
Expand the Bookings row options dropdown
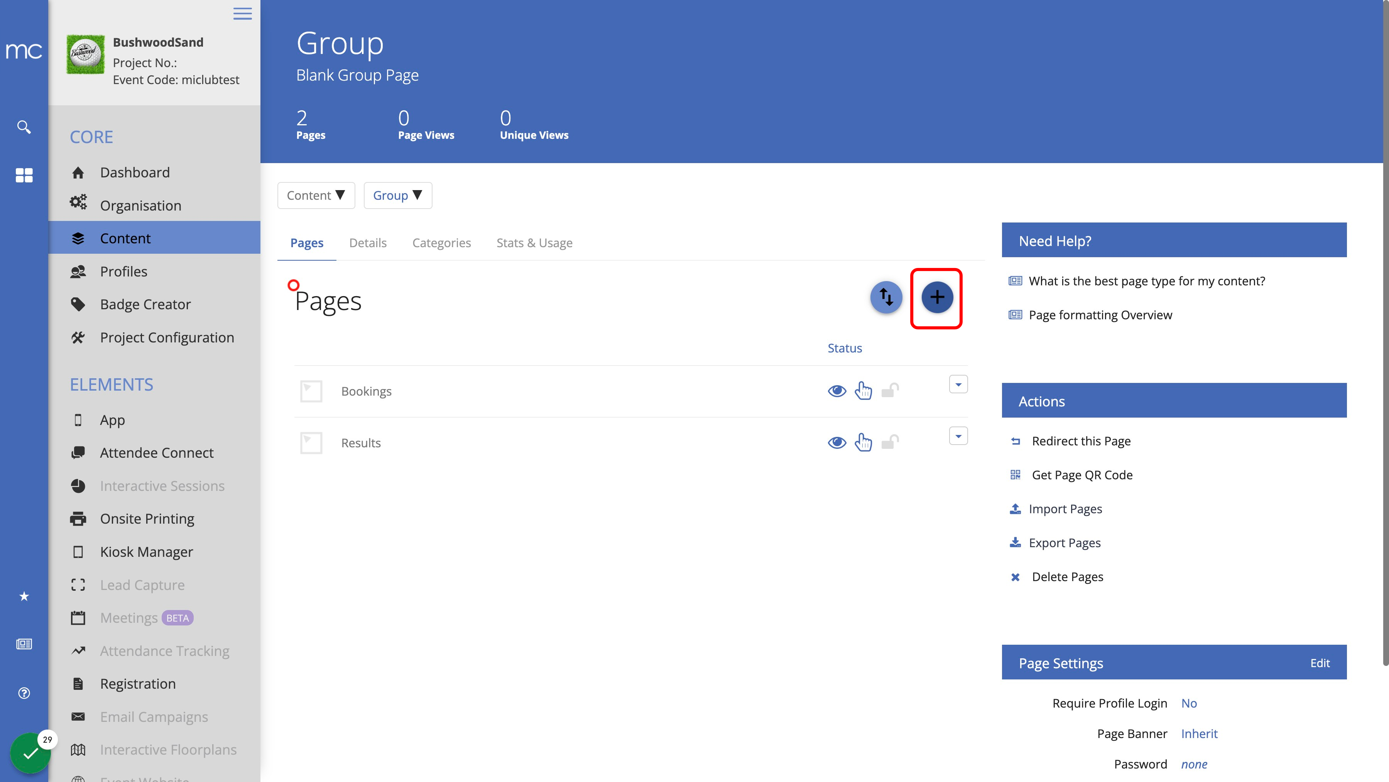click(958, 384)
